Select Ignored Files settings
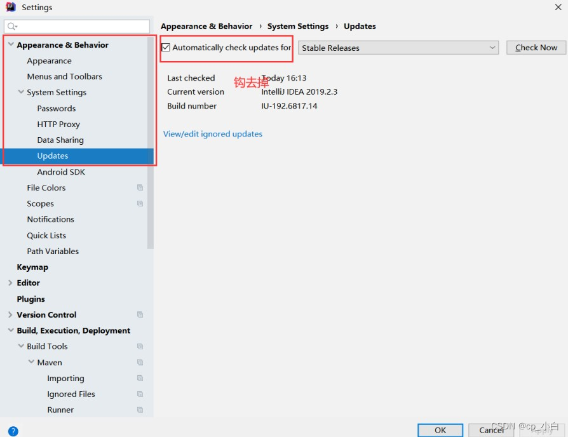Screen dimensions: 568x437 (71, 394)
